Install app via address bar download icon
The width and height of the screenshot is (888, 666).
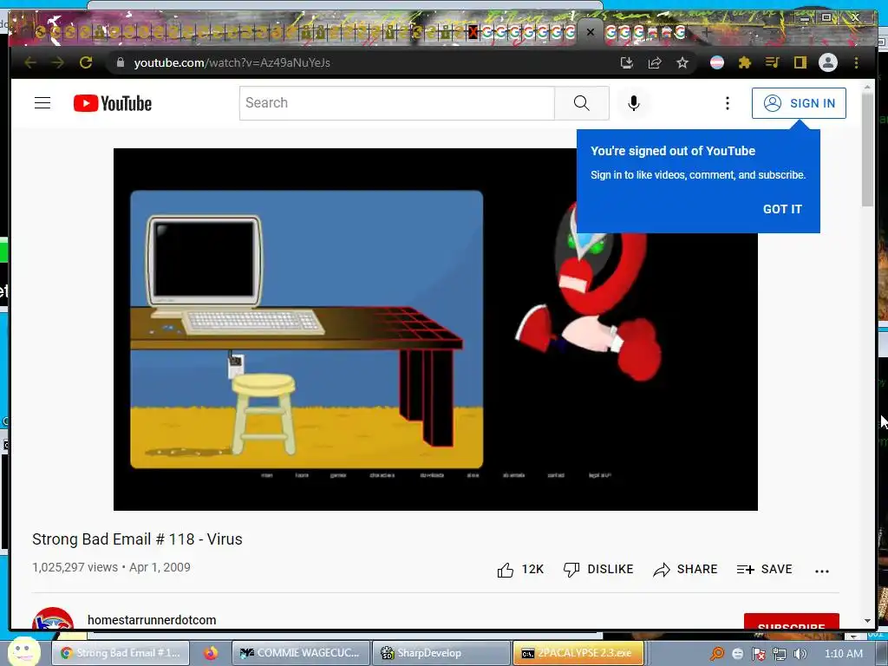click(x=626, y=62)
